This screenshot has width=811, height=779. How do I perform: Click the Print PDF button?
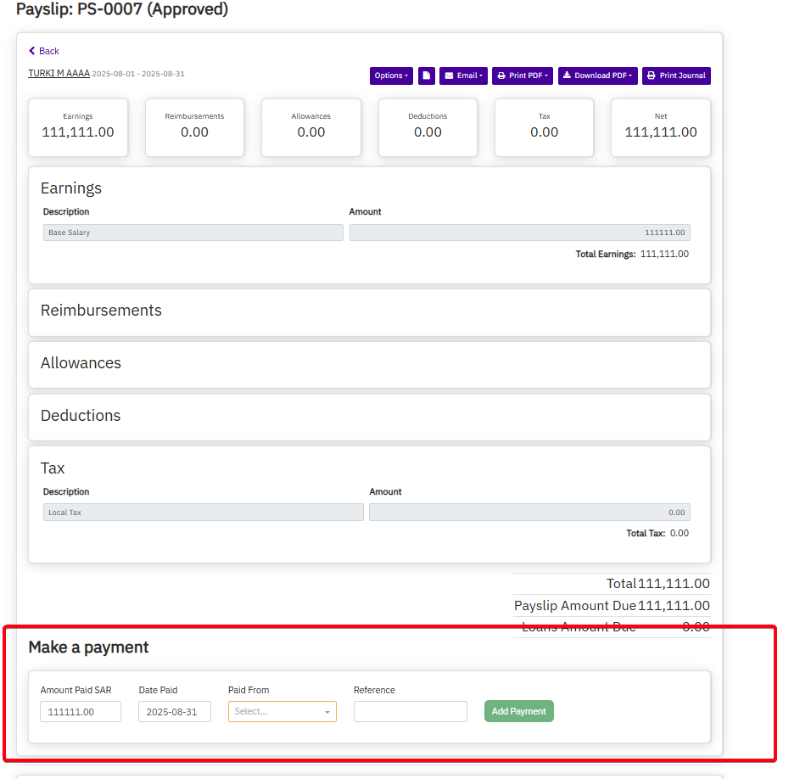tap(523, 76)
